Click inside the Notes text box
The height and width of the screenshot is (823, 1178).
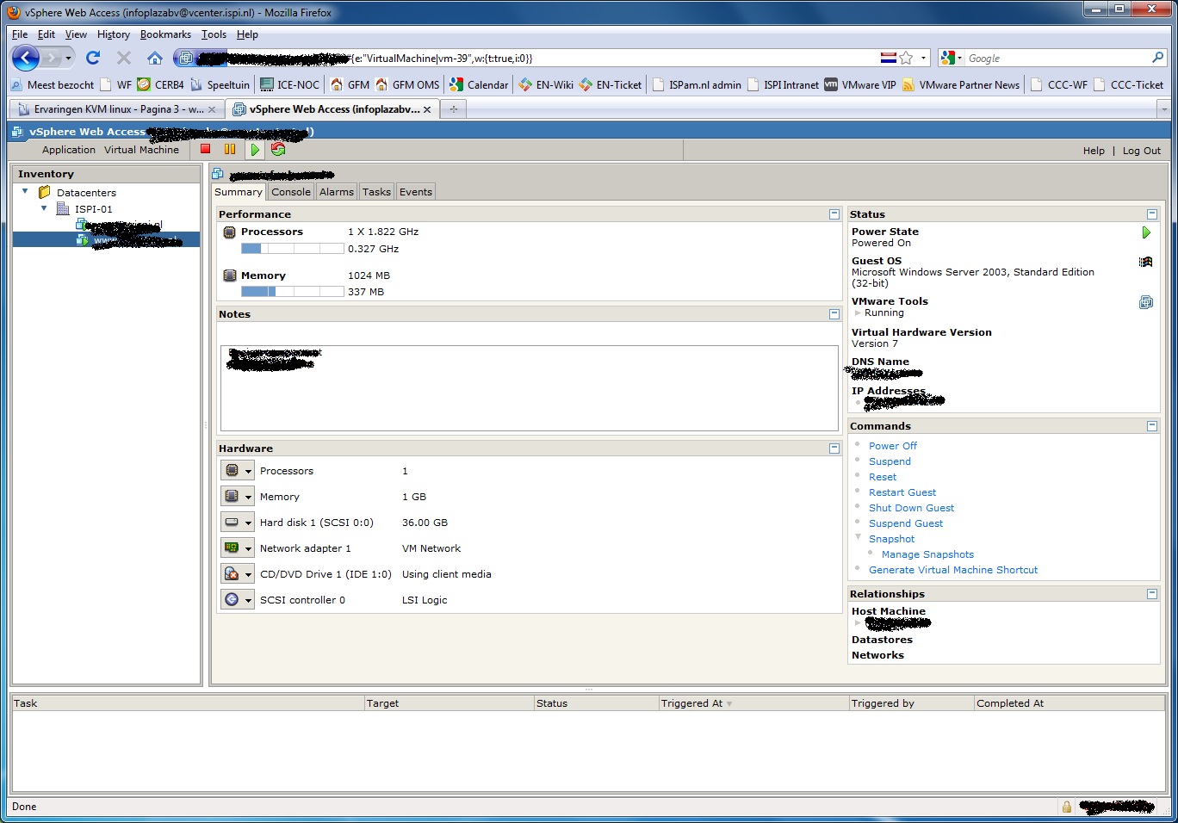click(x=530, y=388)
